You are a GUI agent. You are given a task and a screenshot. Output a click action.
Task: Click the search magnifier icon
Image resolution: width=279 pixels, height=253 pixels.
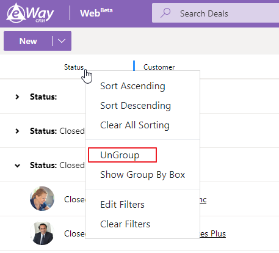click(x=165, y=13)
